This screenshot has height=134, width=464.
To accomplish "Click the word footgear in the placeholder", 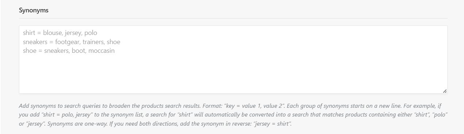I will [x=68, y=42].
